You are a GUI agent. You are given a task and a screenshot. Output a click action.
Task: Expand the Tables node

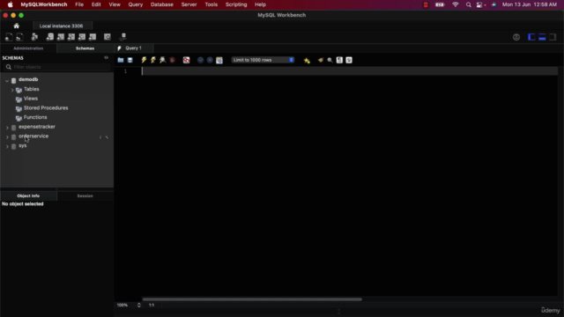point(12,90)
